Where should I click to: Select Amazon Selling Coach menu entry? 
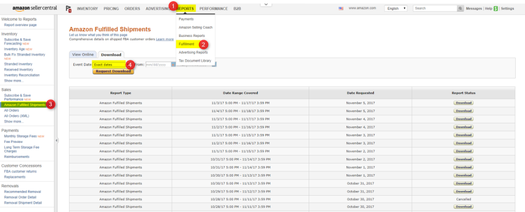pyautogui.click(x=195, y=28)
